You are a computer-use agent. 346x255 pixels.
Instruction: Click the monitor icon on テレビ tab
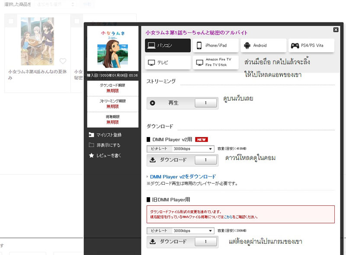(151, 63)
